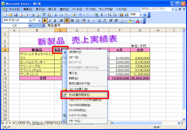Viewport: 187px width, 130px height.
Task: Toggle Align Right in the formatting toolbar
Action: 72,21
